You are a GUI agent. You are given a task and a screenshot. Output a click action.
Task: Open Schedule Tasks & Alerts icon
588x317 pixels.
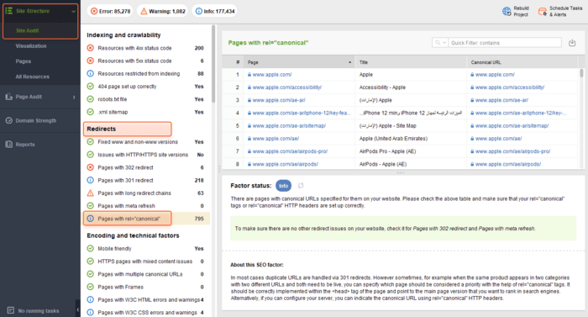543,12
